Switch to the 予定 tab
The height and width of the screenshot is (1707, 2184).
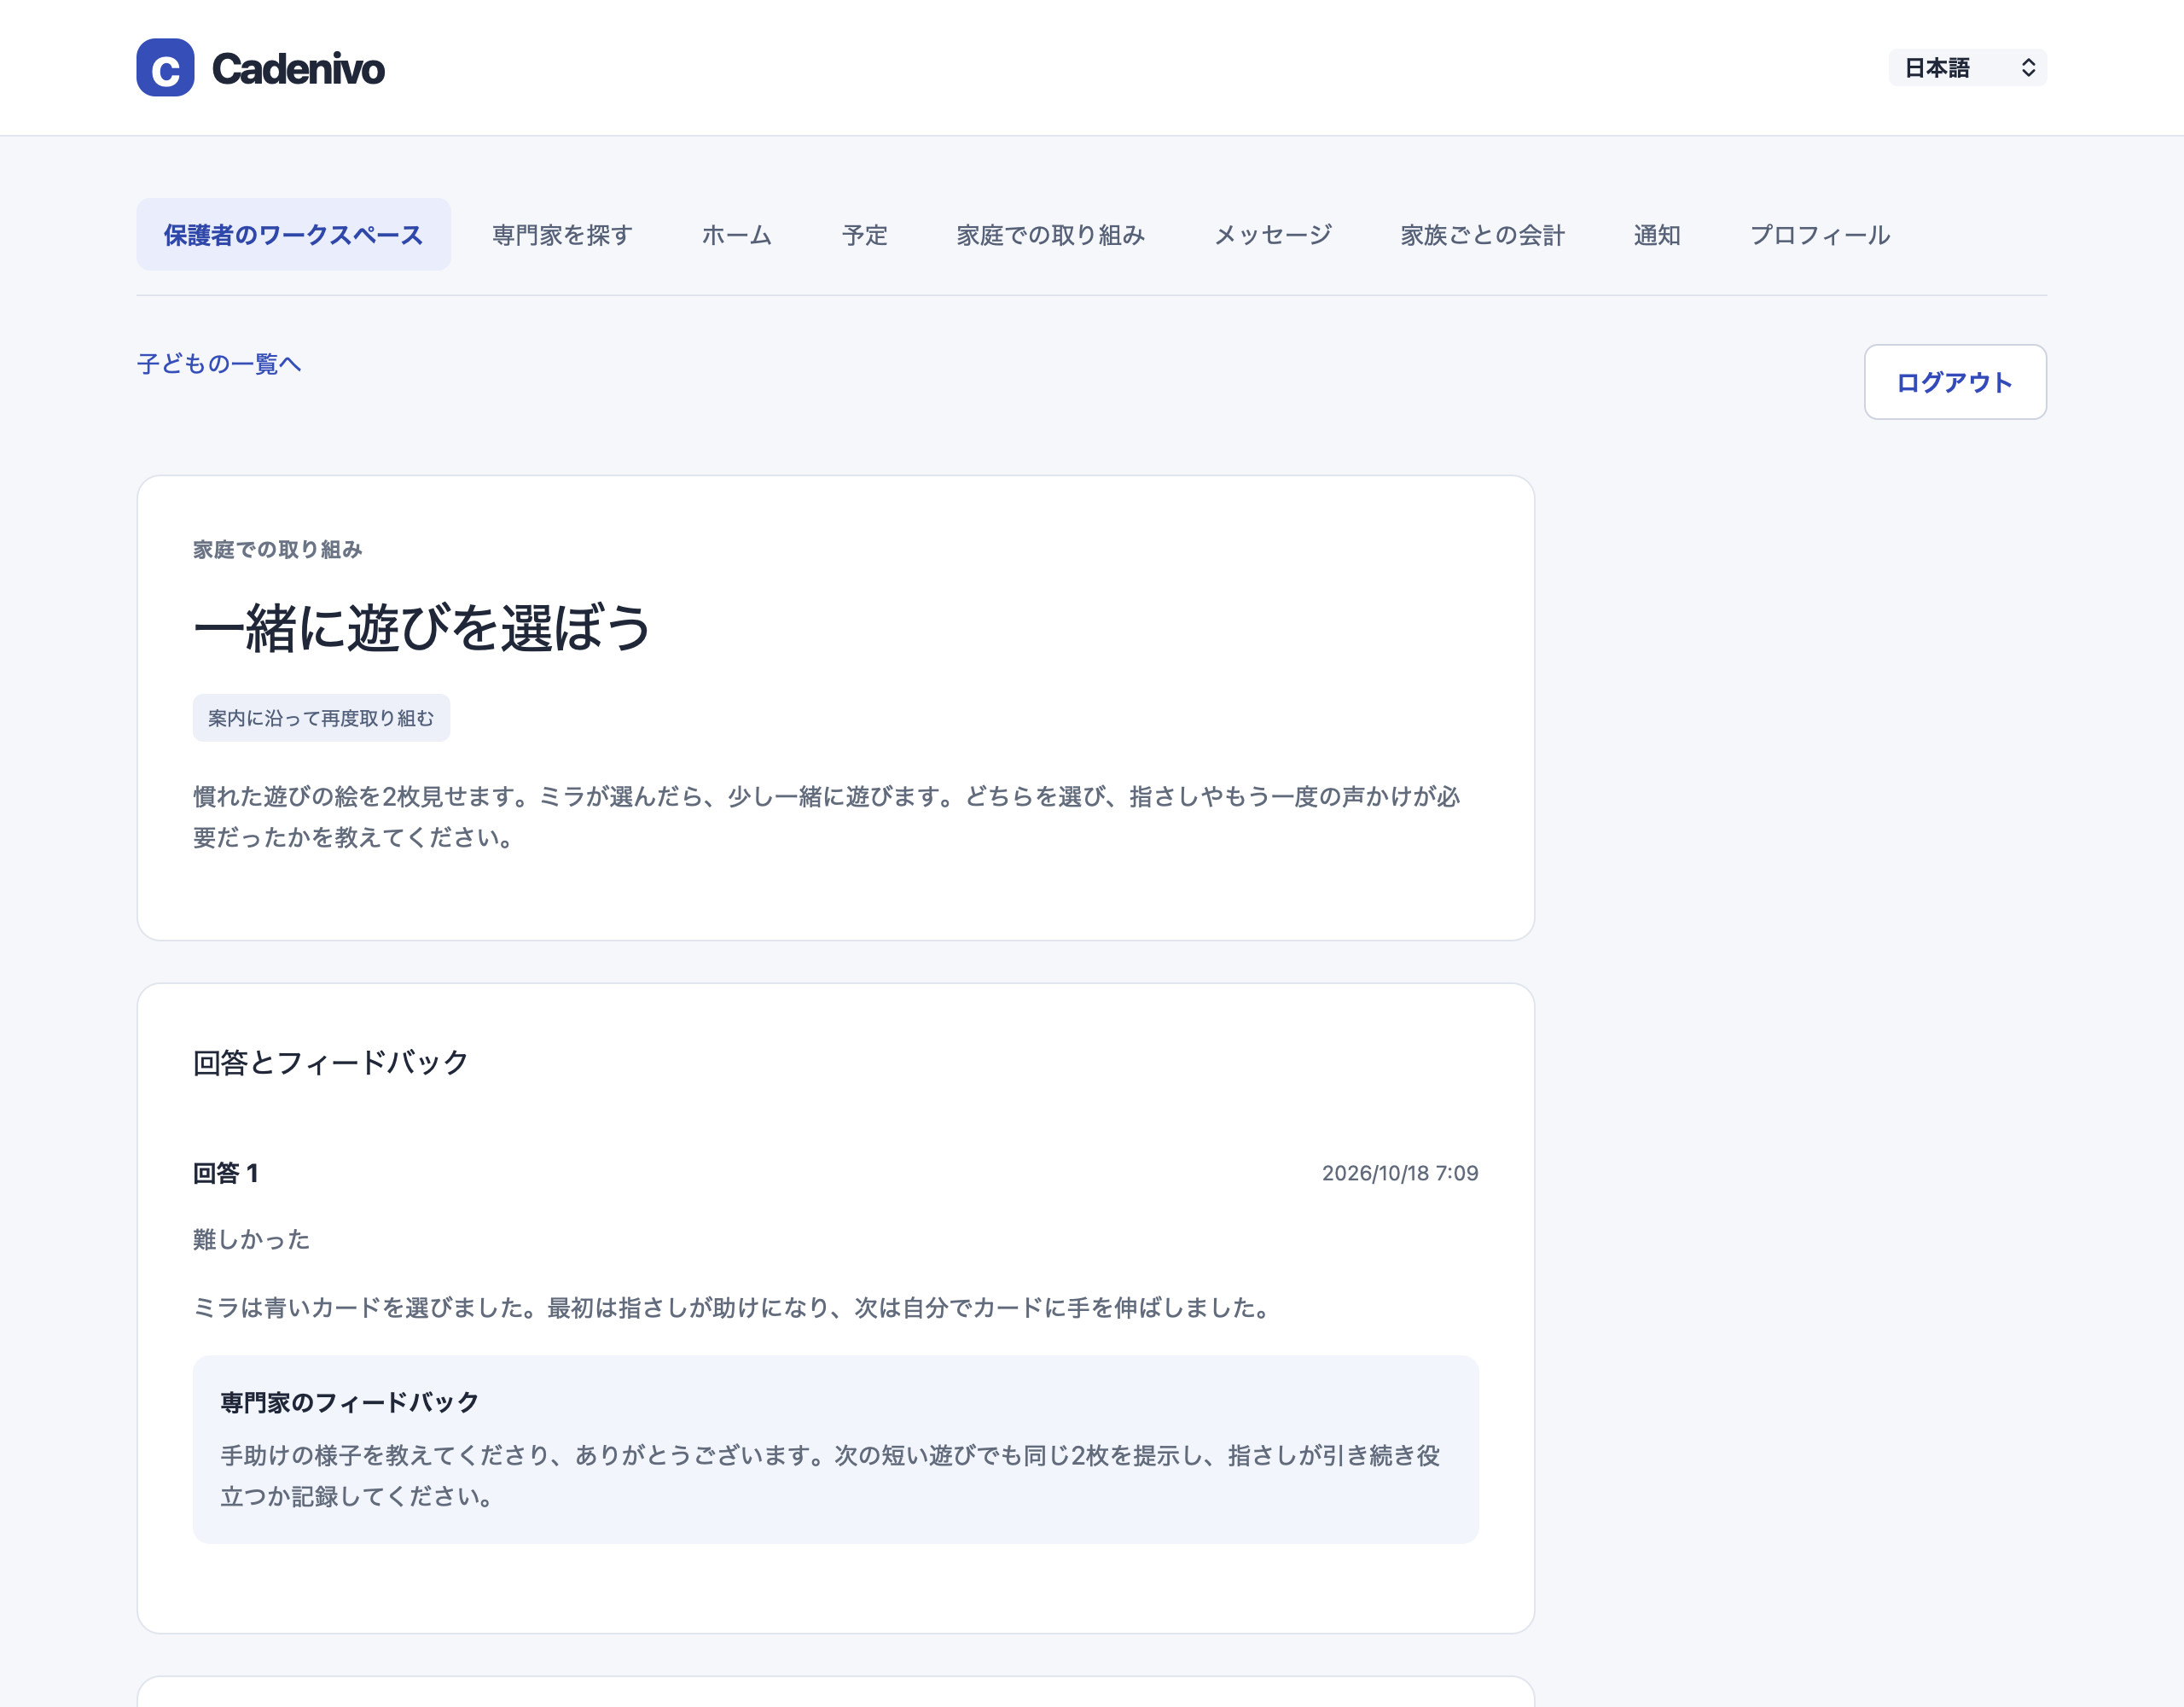865,235
